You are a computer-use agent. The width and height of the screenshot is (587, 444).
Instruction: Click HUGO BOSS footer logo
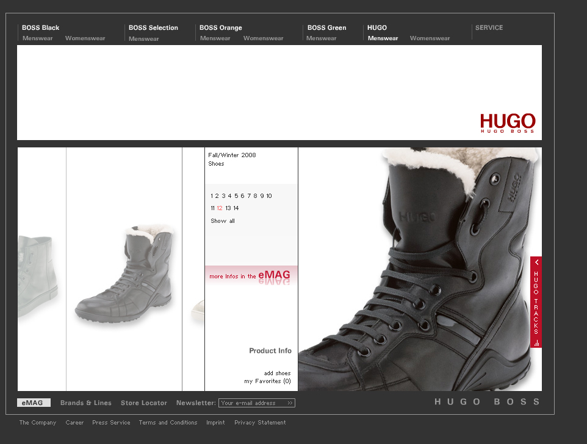pyautogui.click(x=487, y=402)
